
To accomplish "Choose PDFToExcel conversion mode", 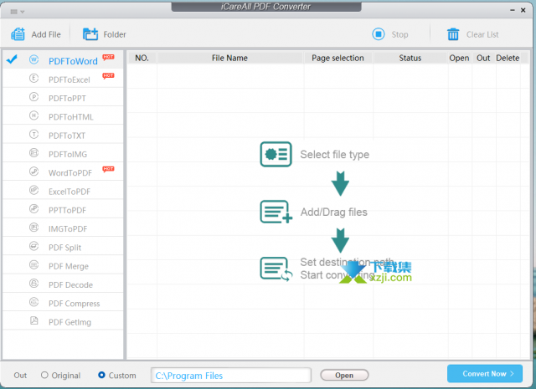I will click(63, 79).
